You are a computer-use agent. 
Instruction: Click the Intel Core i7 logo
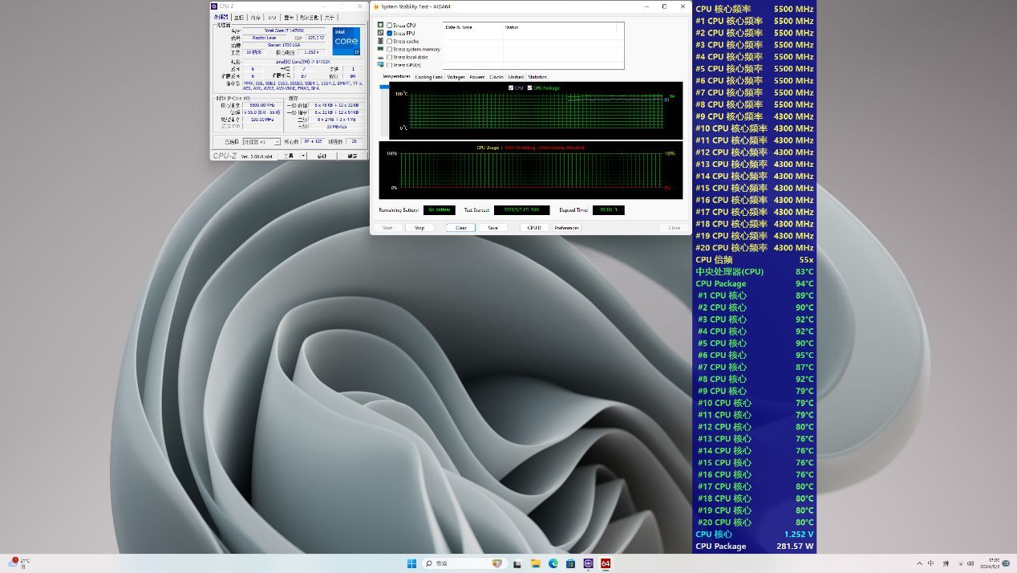click(346, 42)
